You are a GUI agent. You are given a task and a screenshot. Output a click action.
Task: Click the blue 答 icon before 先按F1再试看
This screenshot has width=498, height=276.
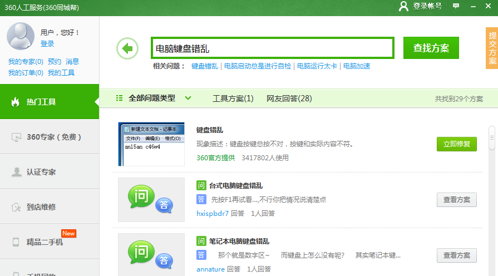click(x=201, y=199)
